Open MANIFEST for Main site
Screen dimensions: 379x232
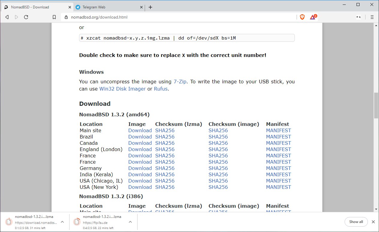(278, 130)
